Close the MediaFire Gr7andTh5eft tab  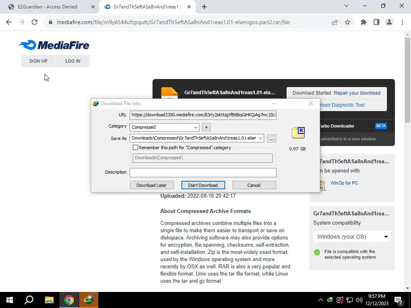click(x=189, y=7)
